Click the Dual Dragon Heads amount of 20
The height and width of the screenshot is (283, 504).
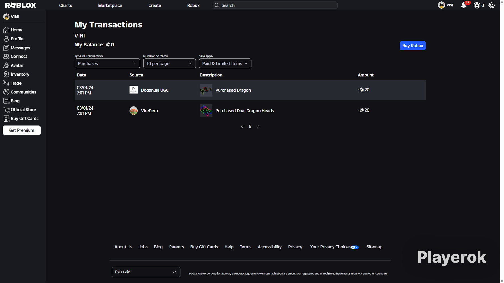(364, 110)
